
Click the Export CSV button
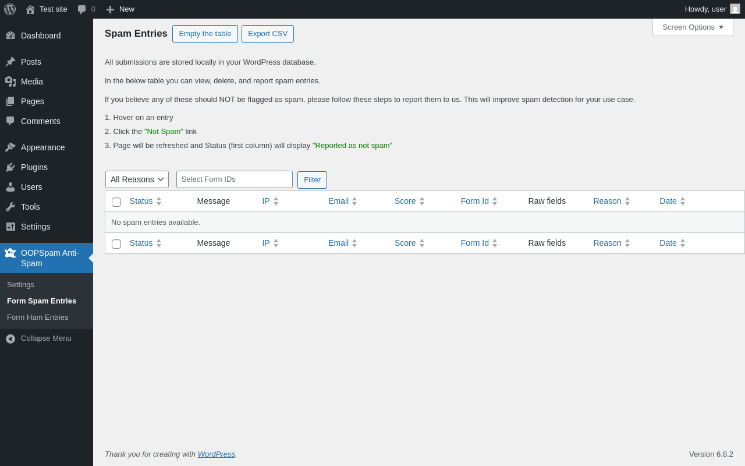[268, 34]
